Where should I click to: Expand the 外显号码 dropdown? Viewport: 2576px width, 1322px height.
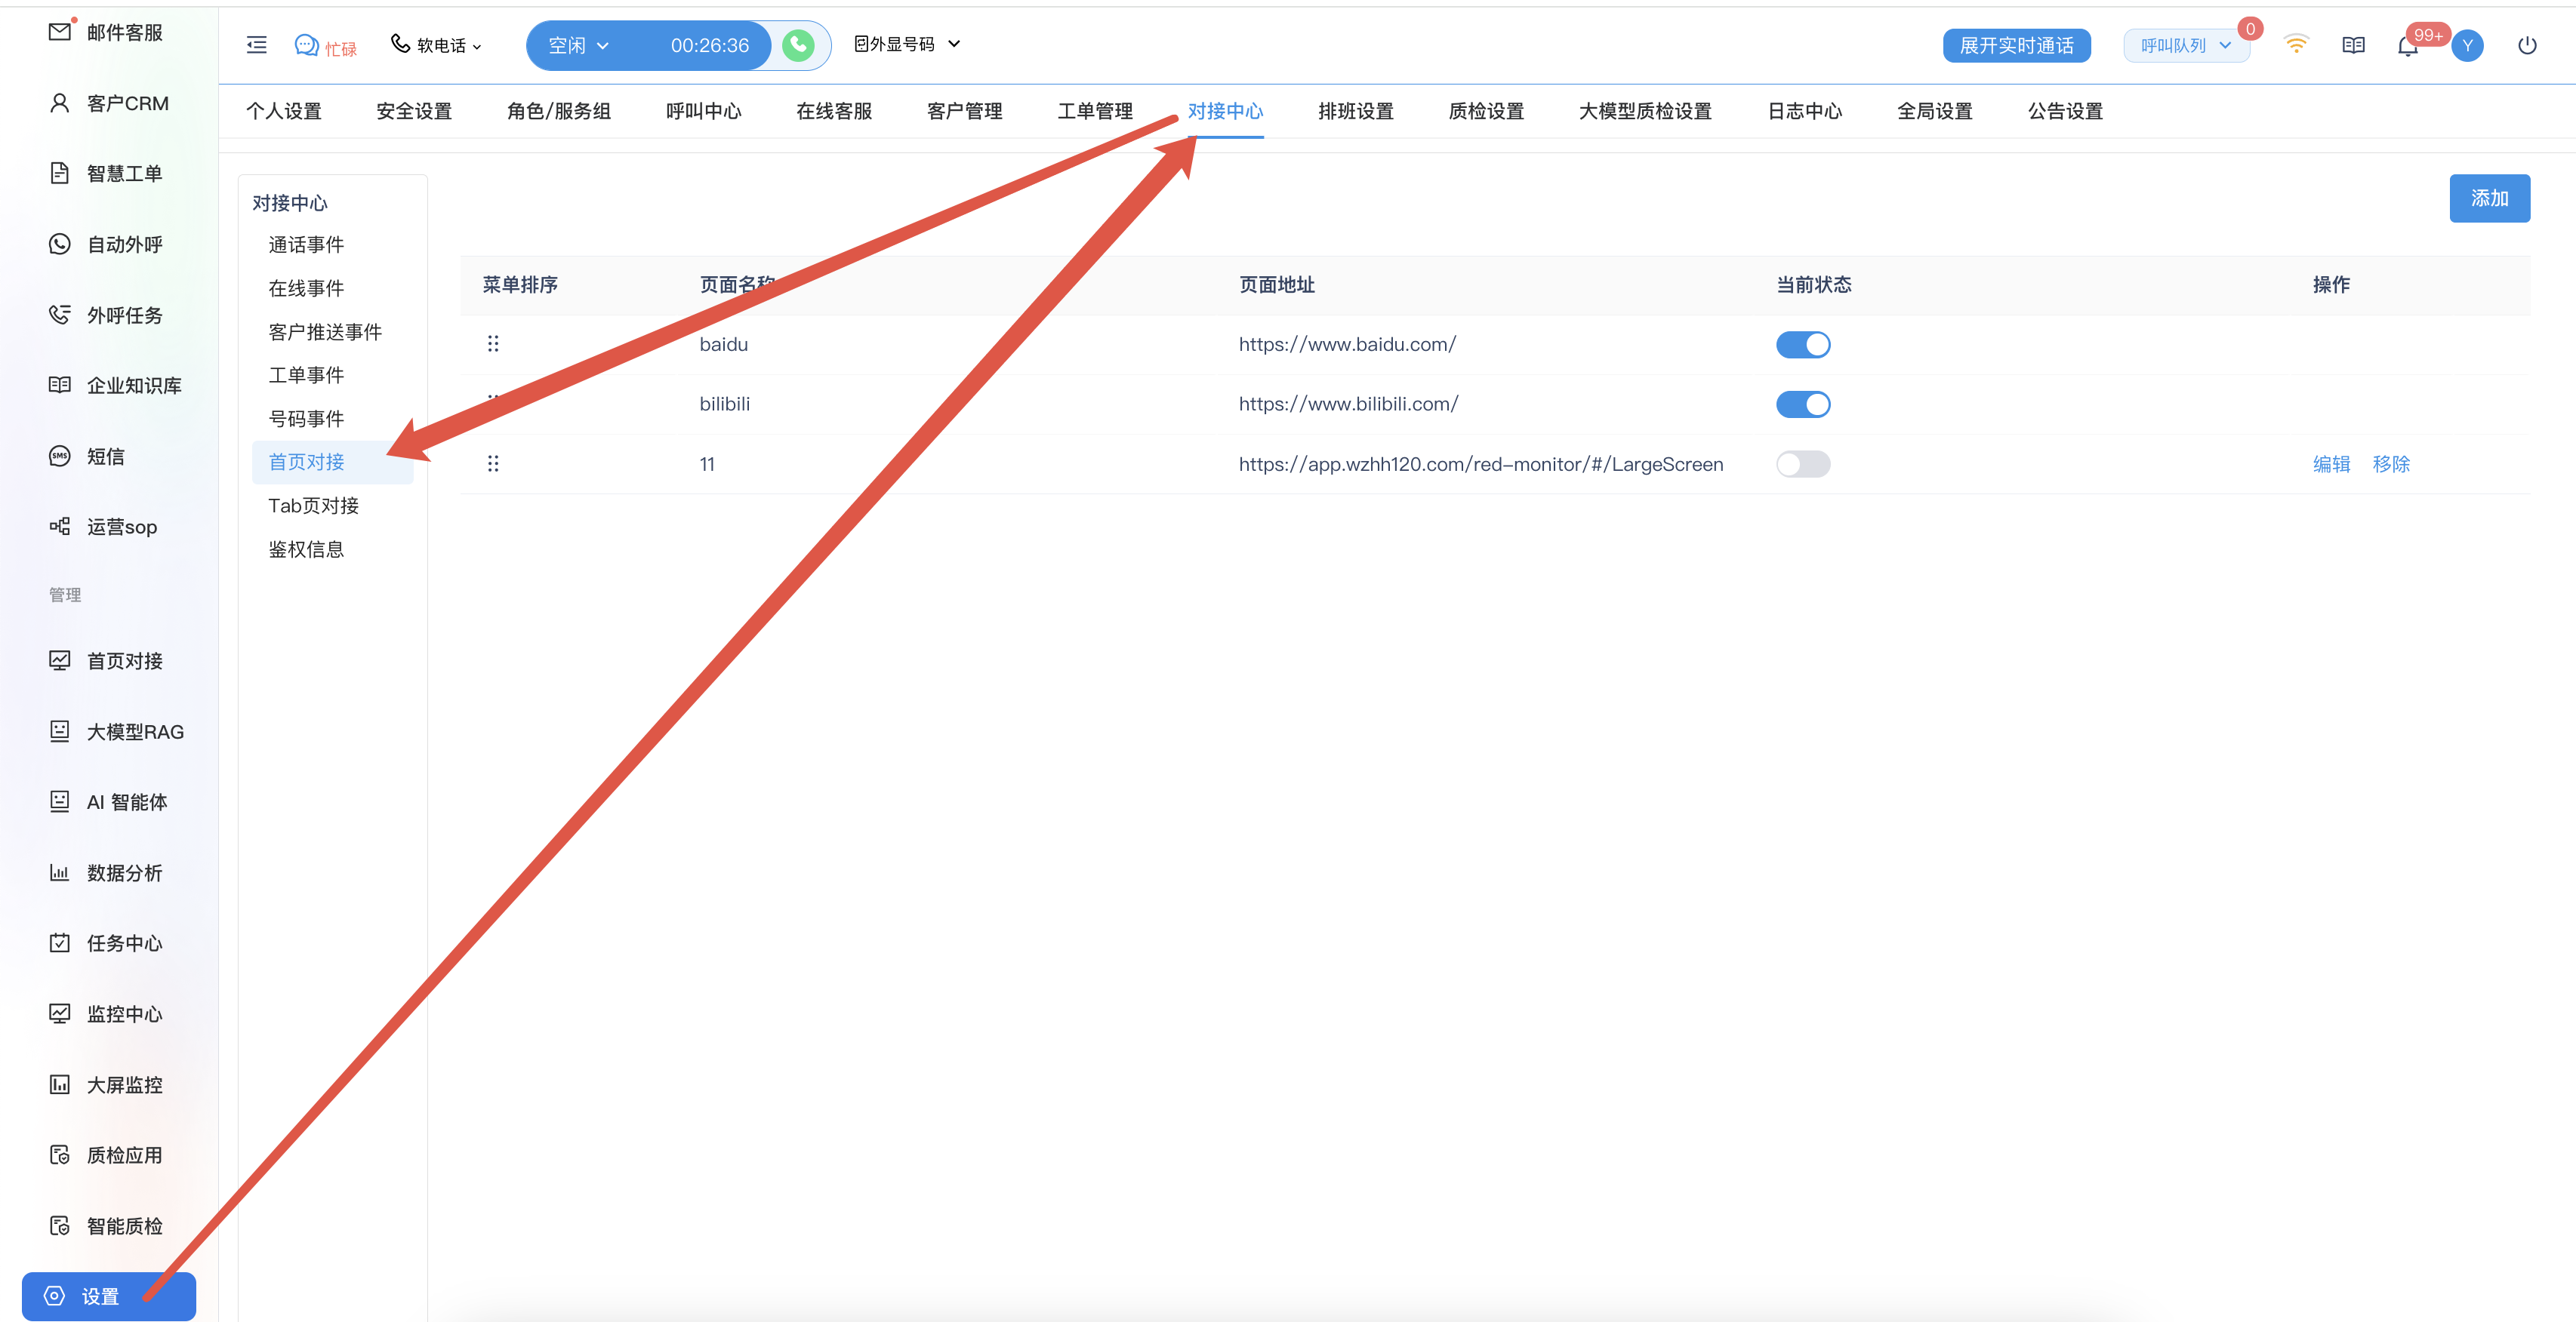[907, 44]
